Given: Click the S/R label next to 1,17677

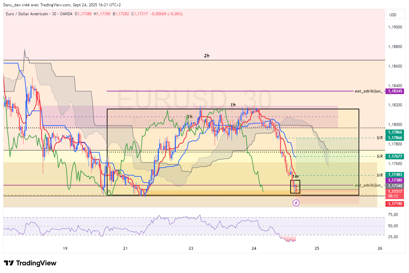Looking at the screenshot, I should (x=380, y=156).
